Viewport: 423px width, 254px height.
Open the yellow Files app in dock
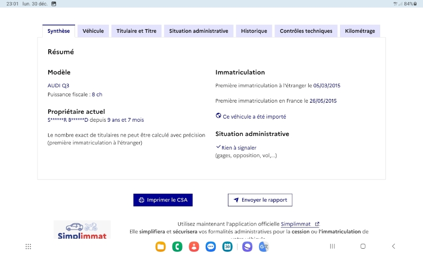click(x=161, y=247)
